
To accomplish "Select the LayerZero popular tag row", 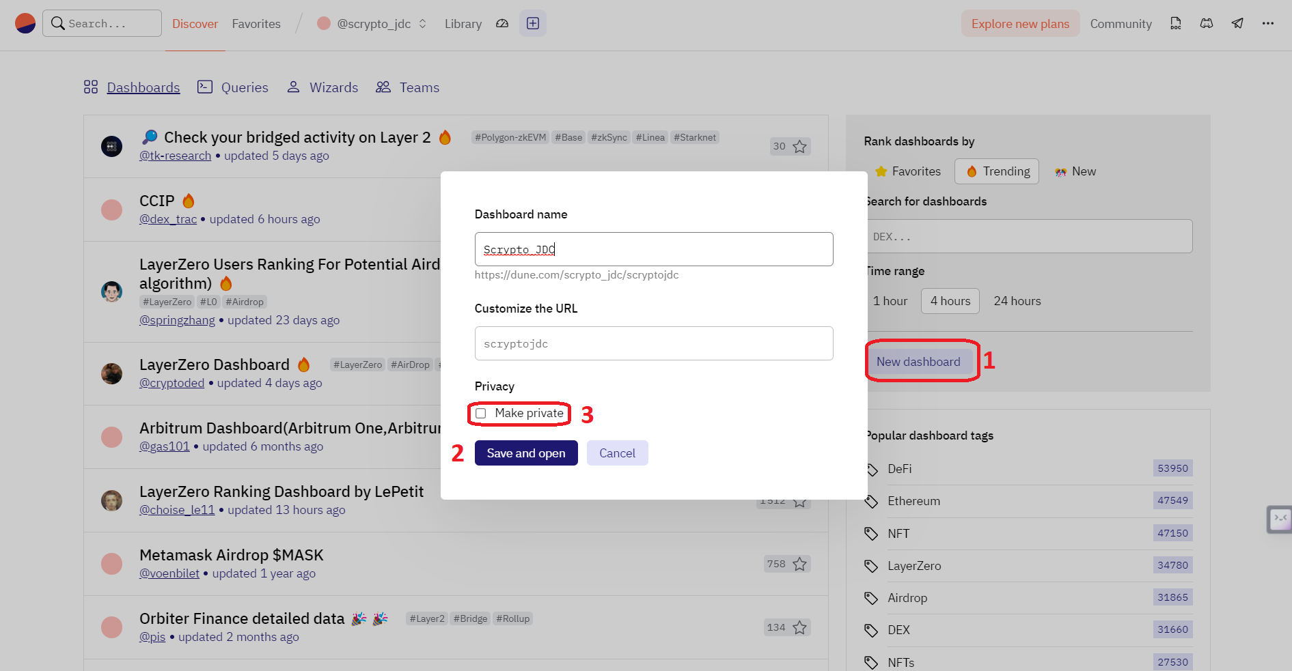I will coord(1029,566).
